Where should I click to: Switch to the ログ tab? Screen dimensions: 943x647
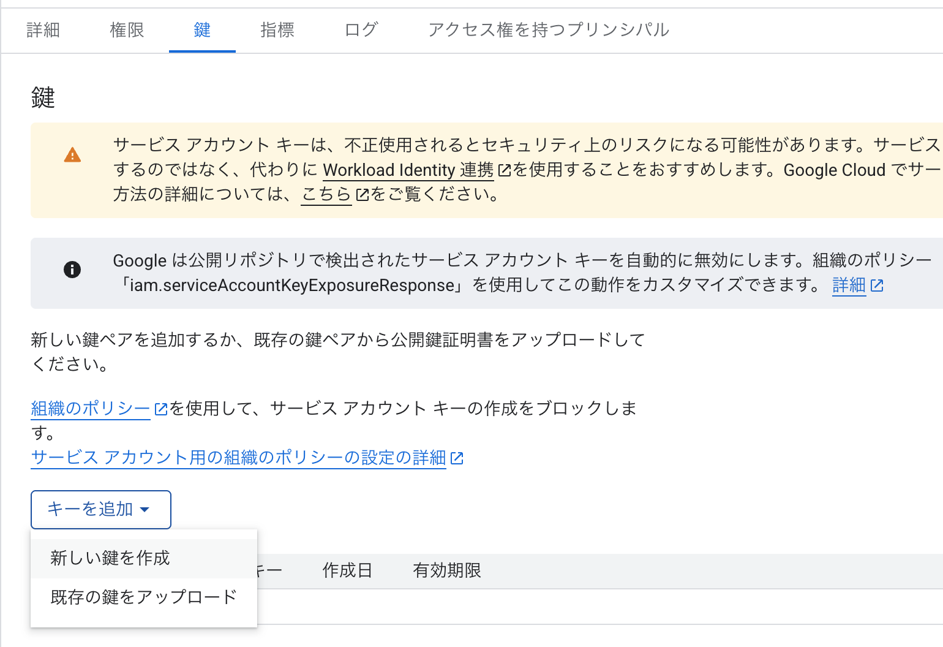[x=361, y=30]
